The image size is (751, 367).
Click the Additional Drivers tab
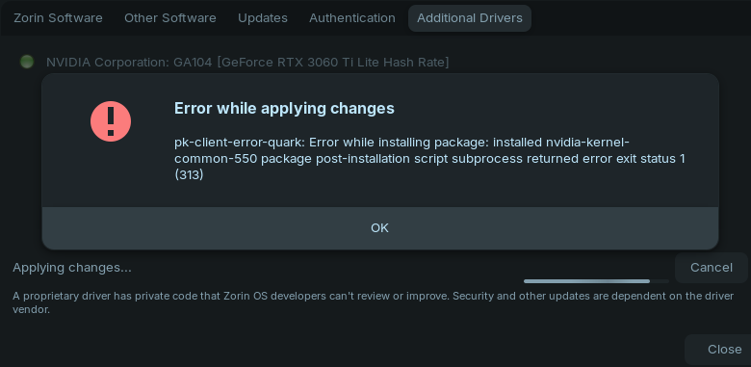470,18
